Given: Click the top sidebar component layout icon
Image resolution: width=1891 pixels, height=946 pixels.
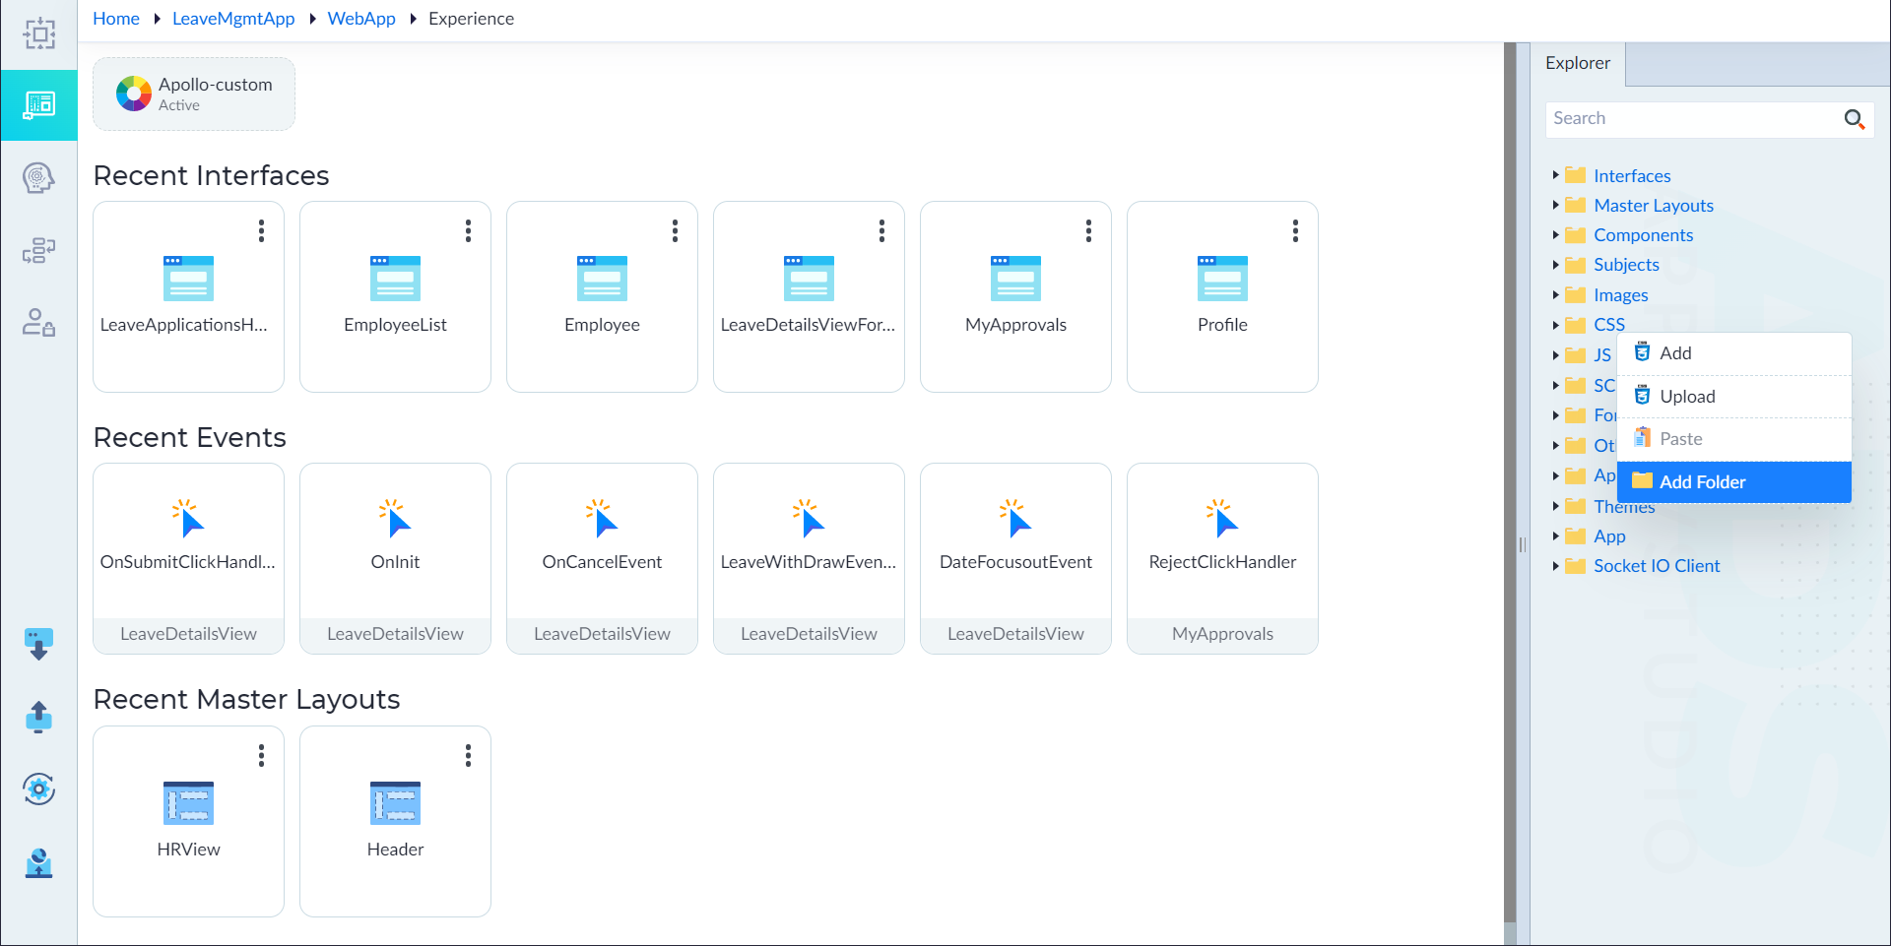Looking at the screenshot, I should [38, 33].
